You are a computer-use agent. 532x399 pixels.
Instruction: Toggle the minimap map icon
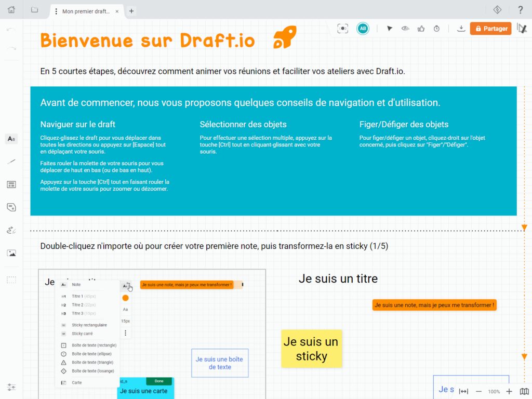(524, 392)
